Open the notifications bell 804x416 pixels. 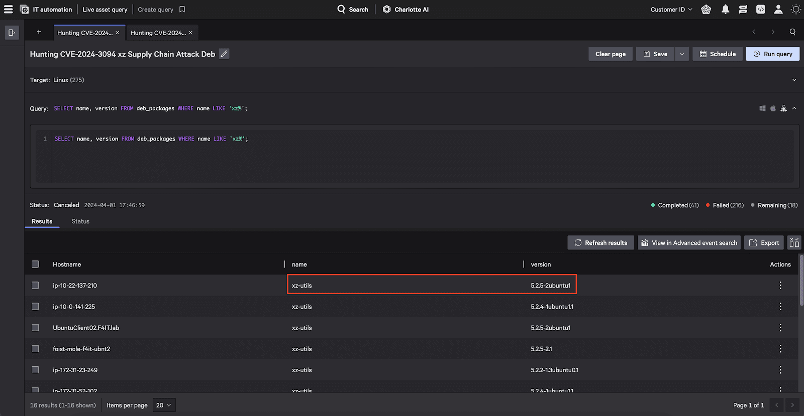[x=725, y=9]
